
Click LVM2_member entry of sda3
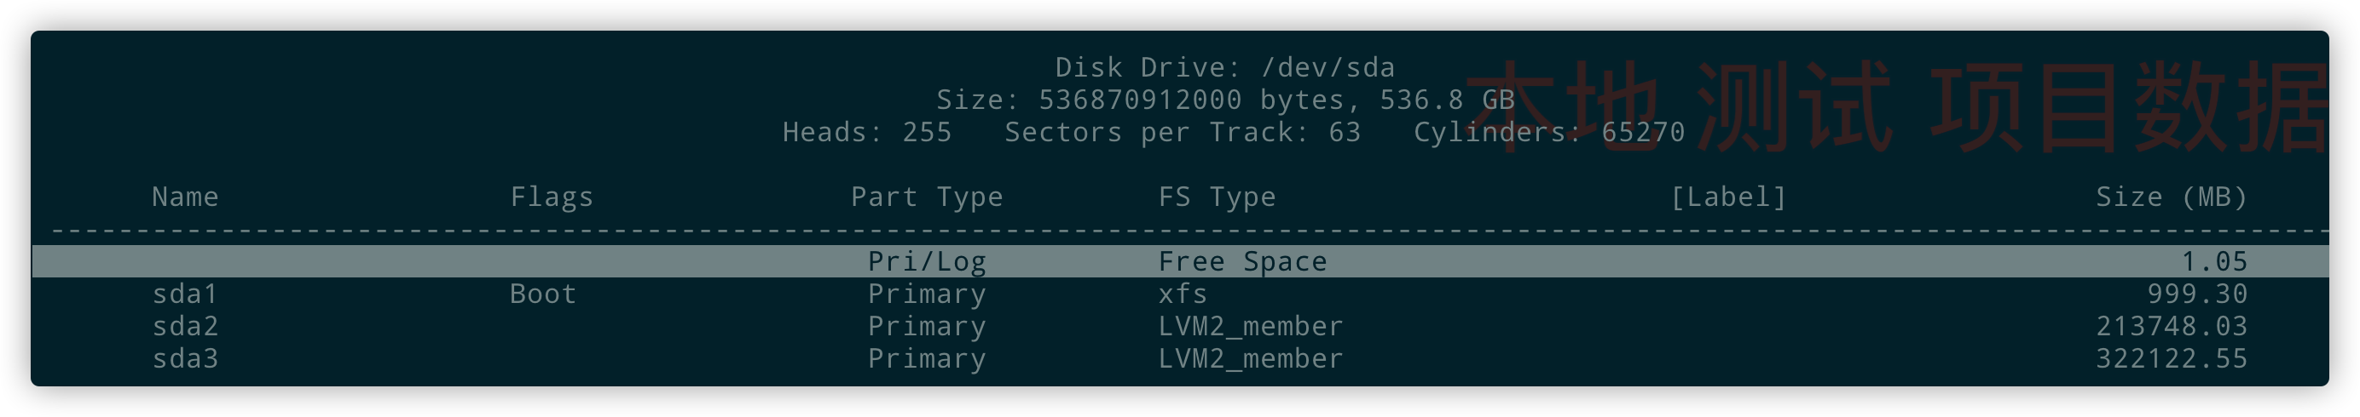1251,358
